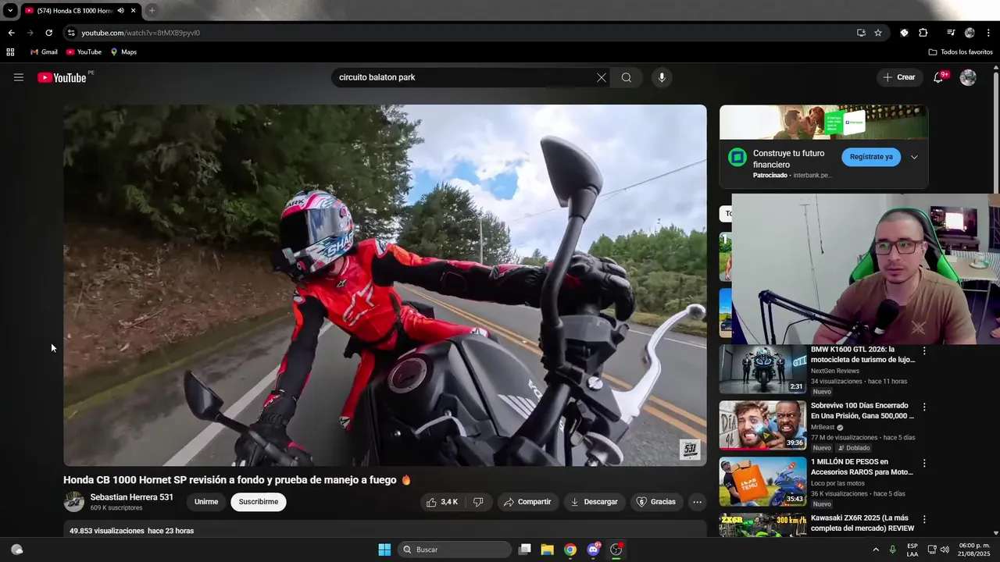Image resolution: width=1000 pixels, height=562 pixels.
Task: Open the Sebastian Herrera channel avatar
Action: pos(73,502)
